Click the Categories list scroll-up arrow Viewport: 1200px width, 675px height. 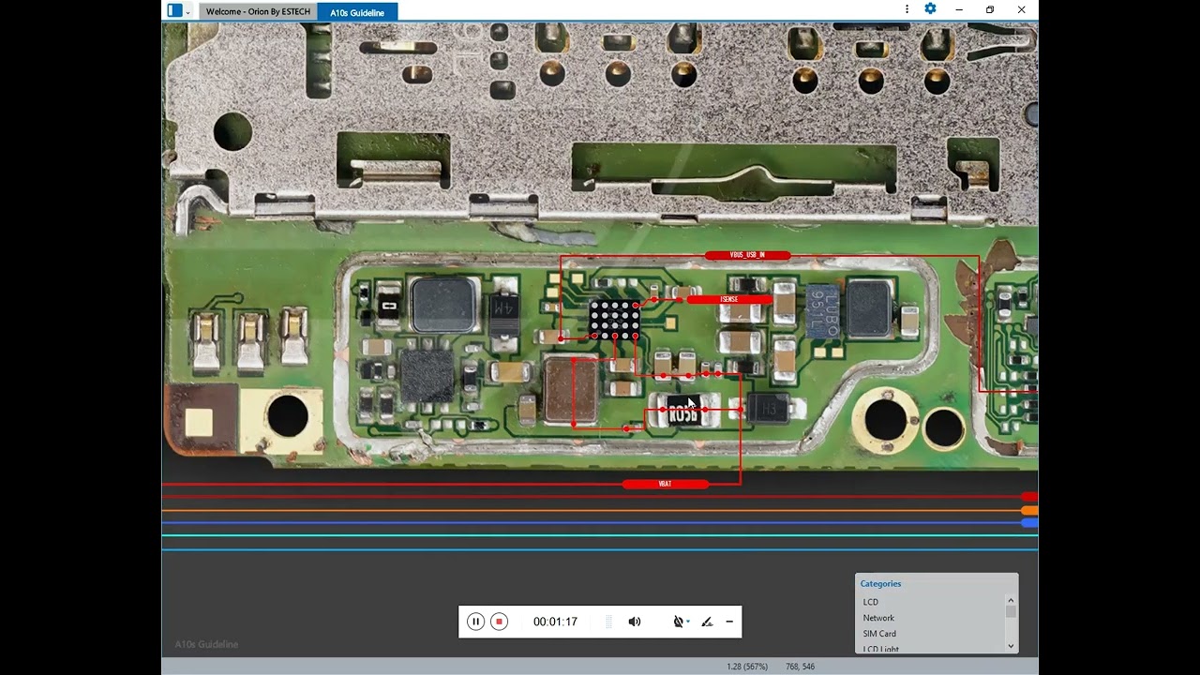tap(1011, 600)
